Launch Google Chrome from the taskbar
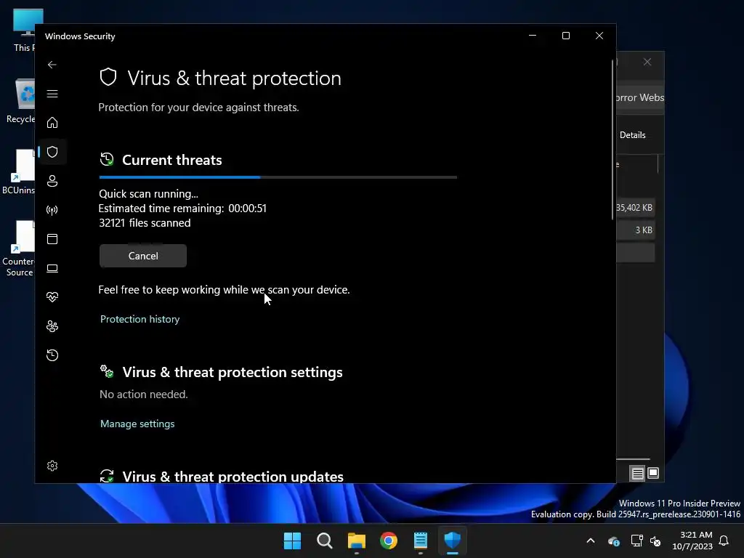This screenshot has height=558, width=744. (x=389, y=541)
